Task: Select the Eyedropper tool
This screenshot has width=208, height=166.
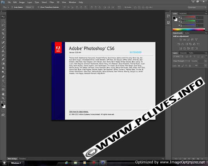Action: pos(3,38)
